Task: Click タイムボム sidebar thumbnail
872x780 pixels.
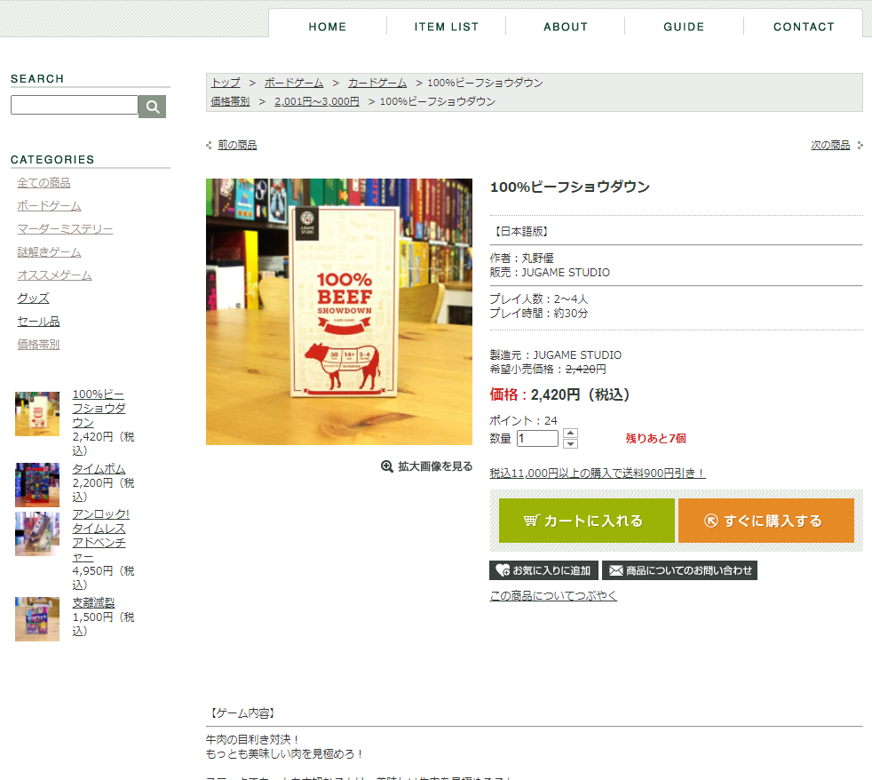Action: (37, 485)
